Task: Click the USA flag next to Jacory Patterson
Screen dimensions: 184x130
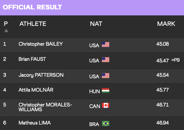Action: point(106,76)
